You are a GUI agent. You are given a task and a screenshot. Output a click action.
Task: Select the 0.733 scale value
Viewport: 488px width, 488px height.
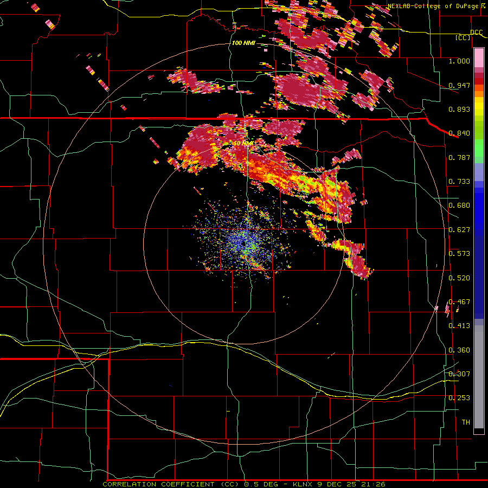tap(459, 182)
